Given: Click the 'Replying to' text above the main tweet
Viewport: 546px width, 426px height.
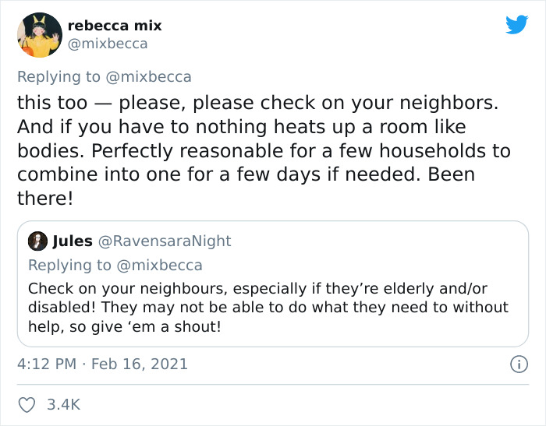Looking at the screenshot, I should pos(59,76).
